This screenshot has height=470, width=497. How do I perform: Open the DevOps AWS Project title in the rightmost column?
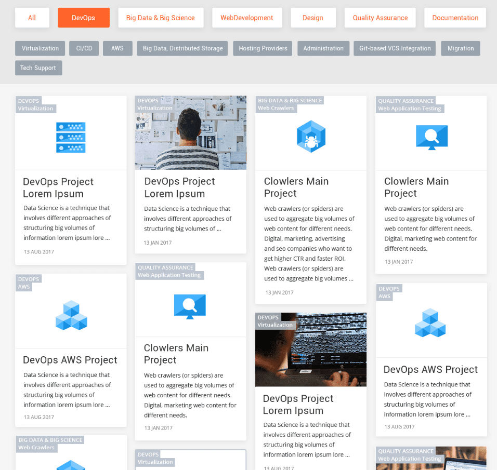[x=431, y=369]
